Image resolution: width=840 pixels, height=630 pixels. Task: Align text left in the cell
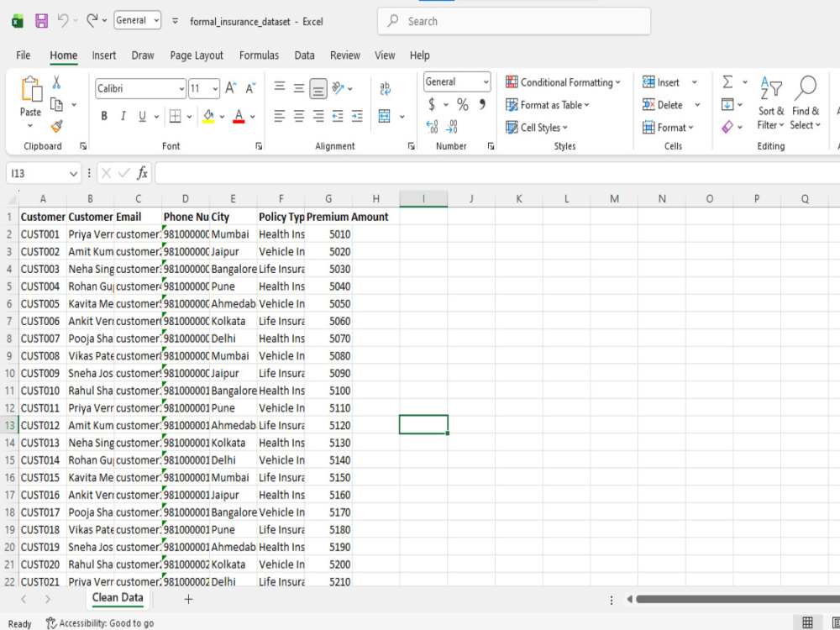tap(280, 116)
